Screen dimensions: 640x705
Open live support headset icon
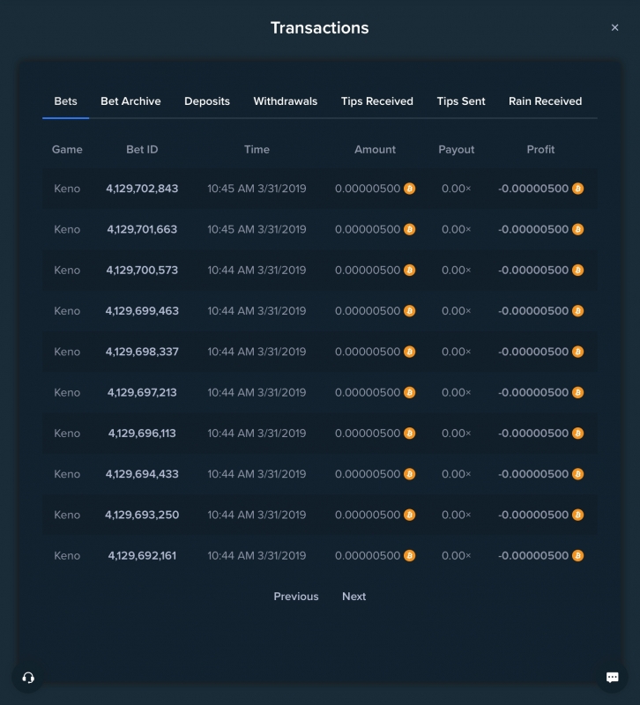pyautogui.click(x=28, y=678)
